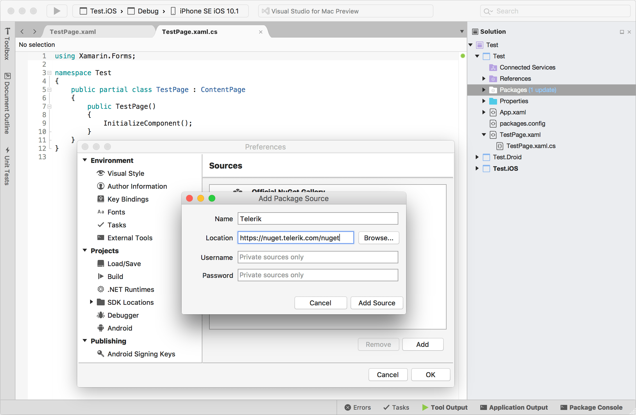Open Tasks preferences
This screenshot has height=415, width=636.
tap(111, 225)
